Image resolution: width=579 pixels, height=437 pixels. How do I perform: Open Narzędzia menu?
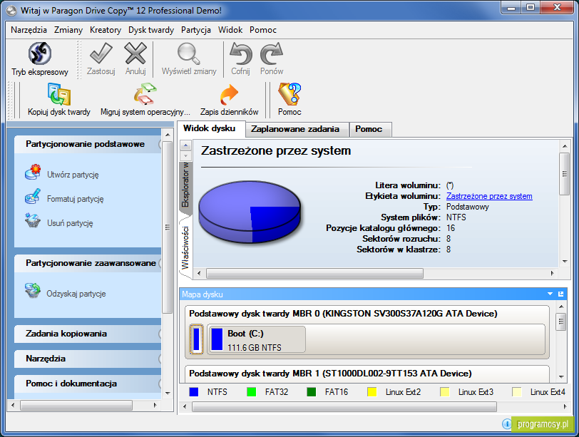pos(29,30)
